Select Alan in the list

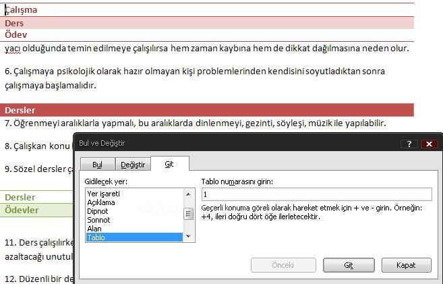point(134,229)
